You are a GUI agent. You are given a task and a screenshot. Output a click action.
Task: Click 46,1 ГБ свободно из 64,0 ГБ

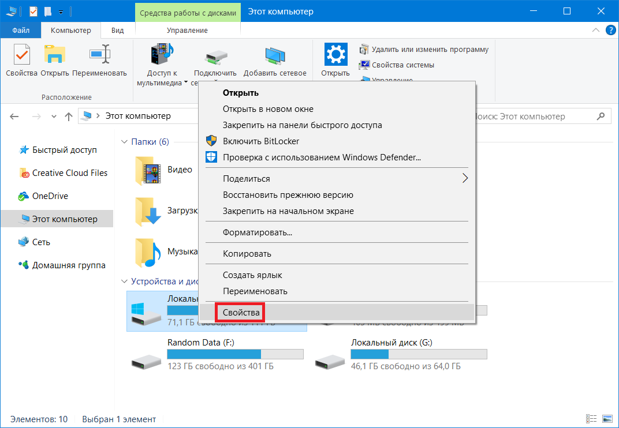[406, 366]
